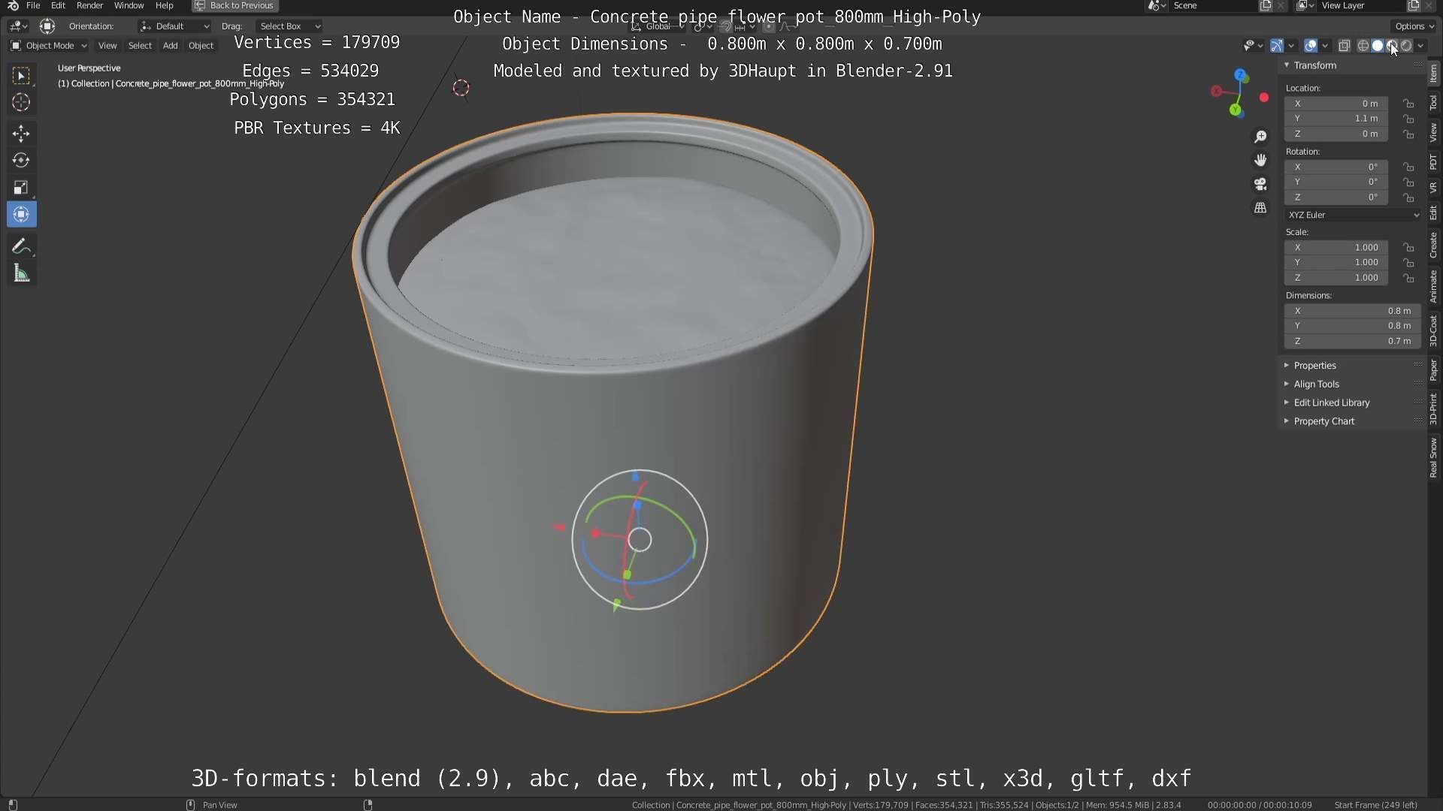Activate the Cursor tool
1443x811 pixels.
click(21, 102)
